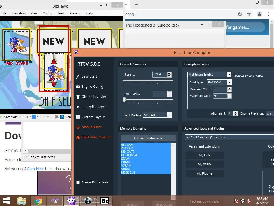Click the 'Click Here' download link
The height and width of the screenshot is (206, 274).
pyautogui.click(x=36, y=169)
